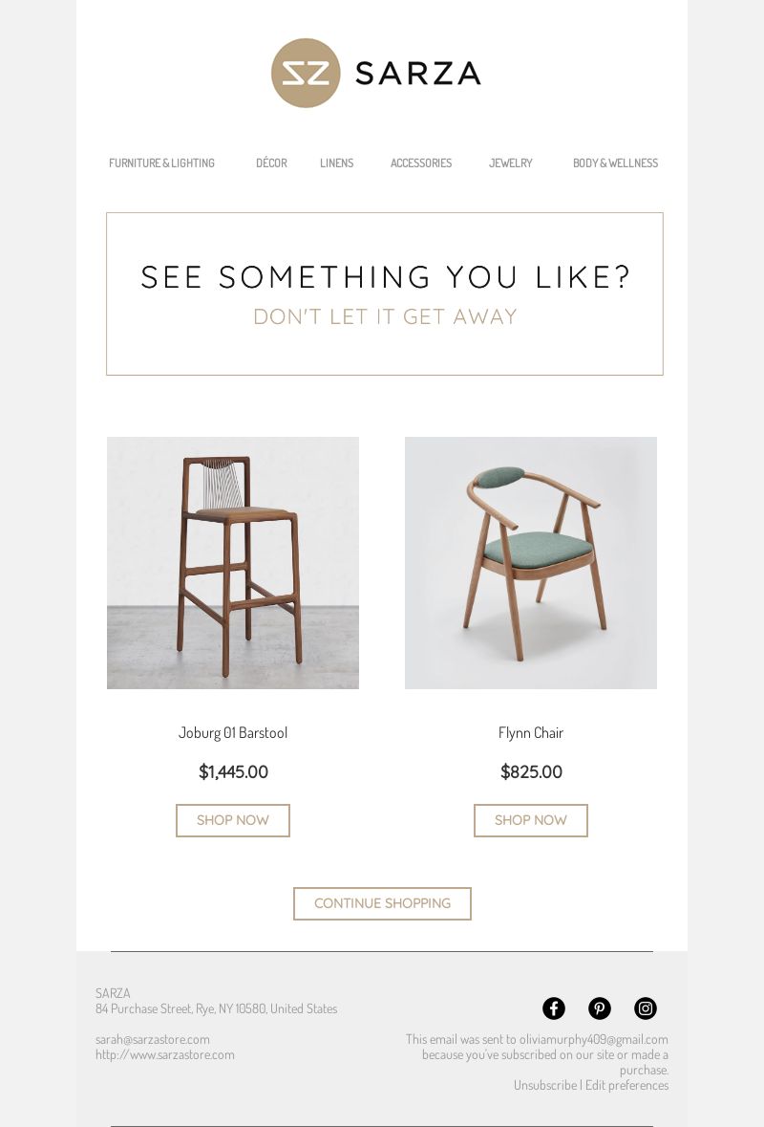Screen dimensions: 764x1127
Task: Open the Flynn Chair product image
Action: pos(531,563)
